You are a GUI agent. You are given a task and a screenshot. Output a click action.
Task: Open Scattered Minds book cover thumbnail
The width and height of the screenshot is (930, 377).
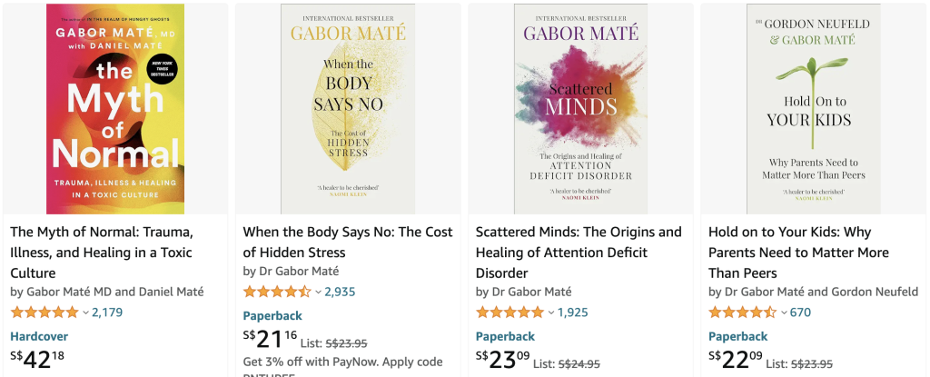pyautogui.click(x=580, y=109)
